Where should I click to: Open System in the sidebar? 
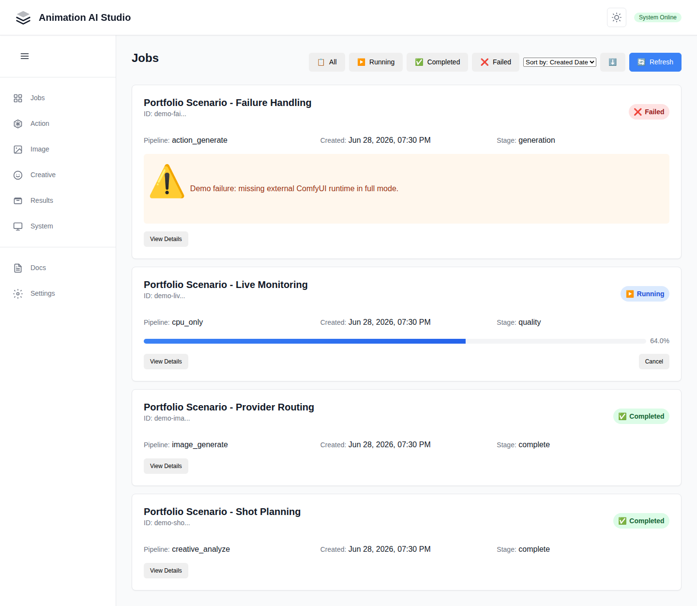pos(58,227)
